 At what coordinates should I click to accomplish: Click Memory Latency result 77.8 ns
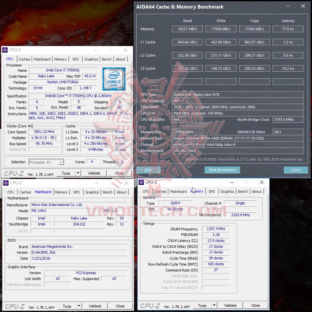pos(288,29)
